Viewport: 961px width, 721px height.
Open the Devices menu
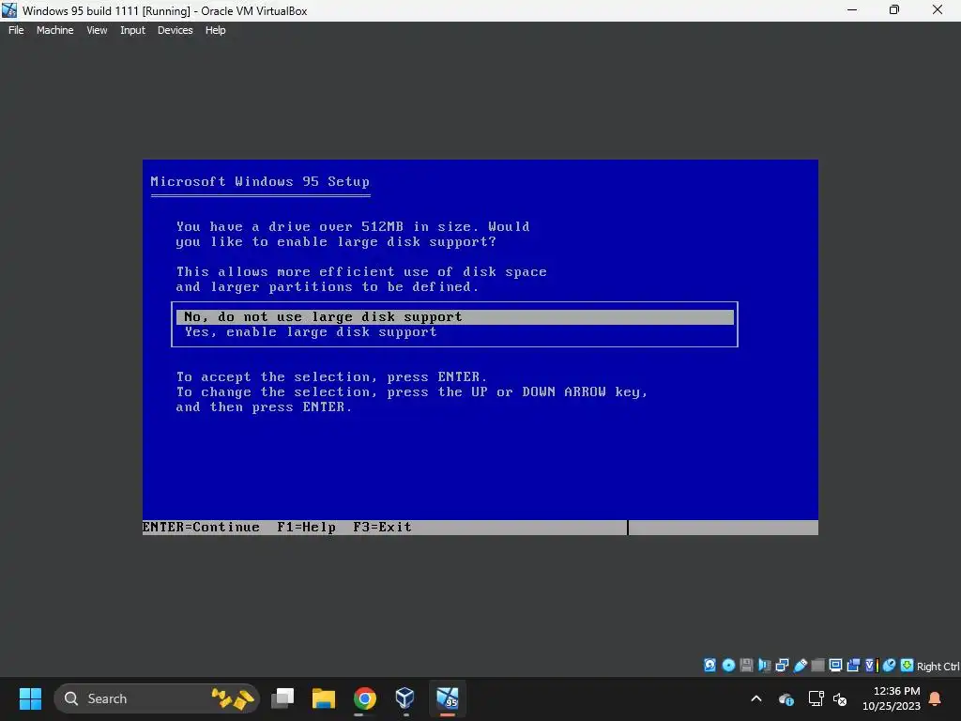(175, 30)
